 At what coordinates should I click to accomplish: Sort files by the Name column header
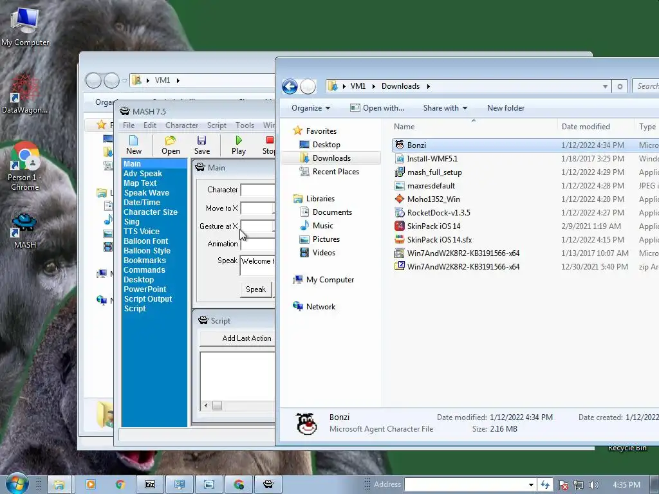(x=474, y=127)
